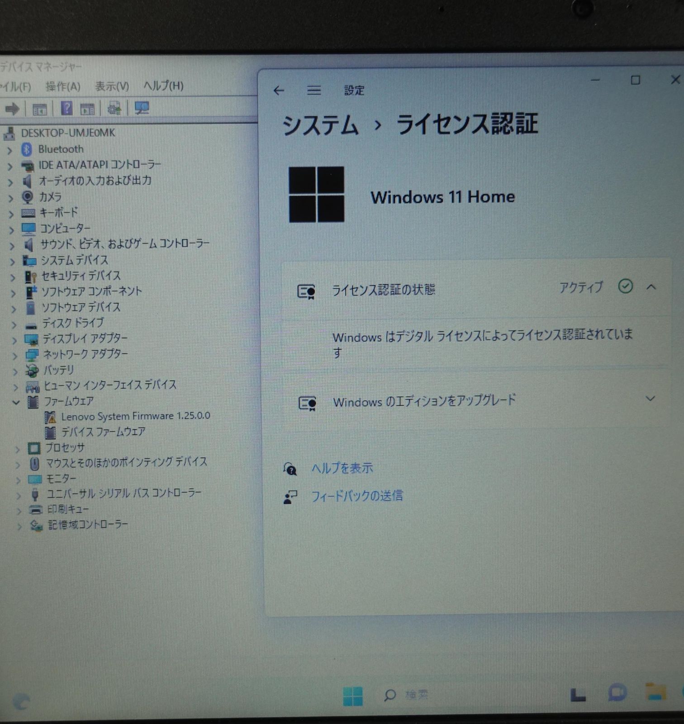Click the ネットワーク アダプター icon
This screenshot has width=684, height=724.
[32, 355]
